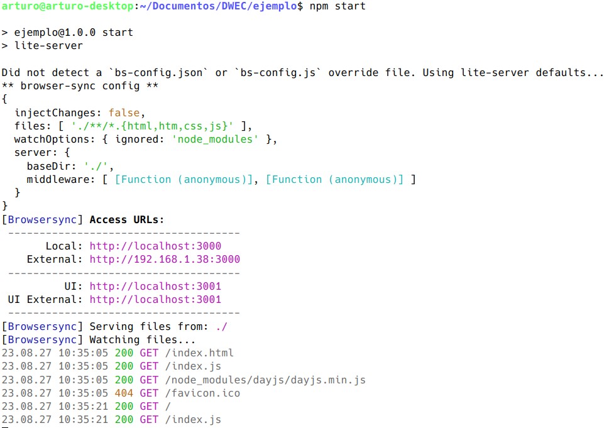609x428 pixels.
Task: Open the UI External localhost:3001 link
Action: 155,299
